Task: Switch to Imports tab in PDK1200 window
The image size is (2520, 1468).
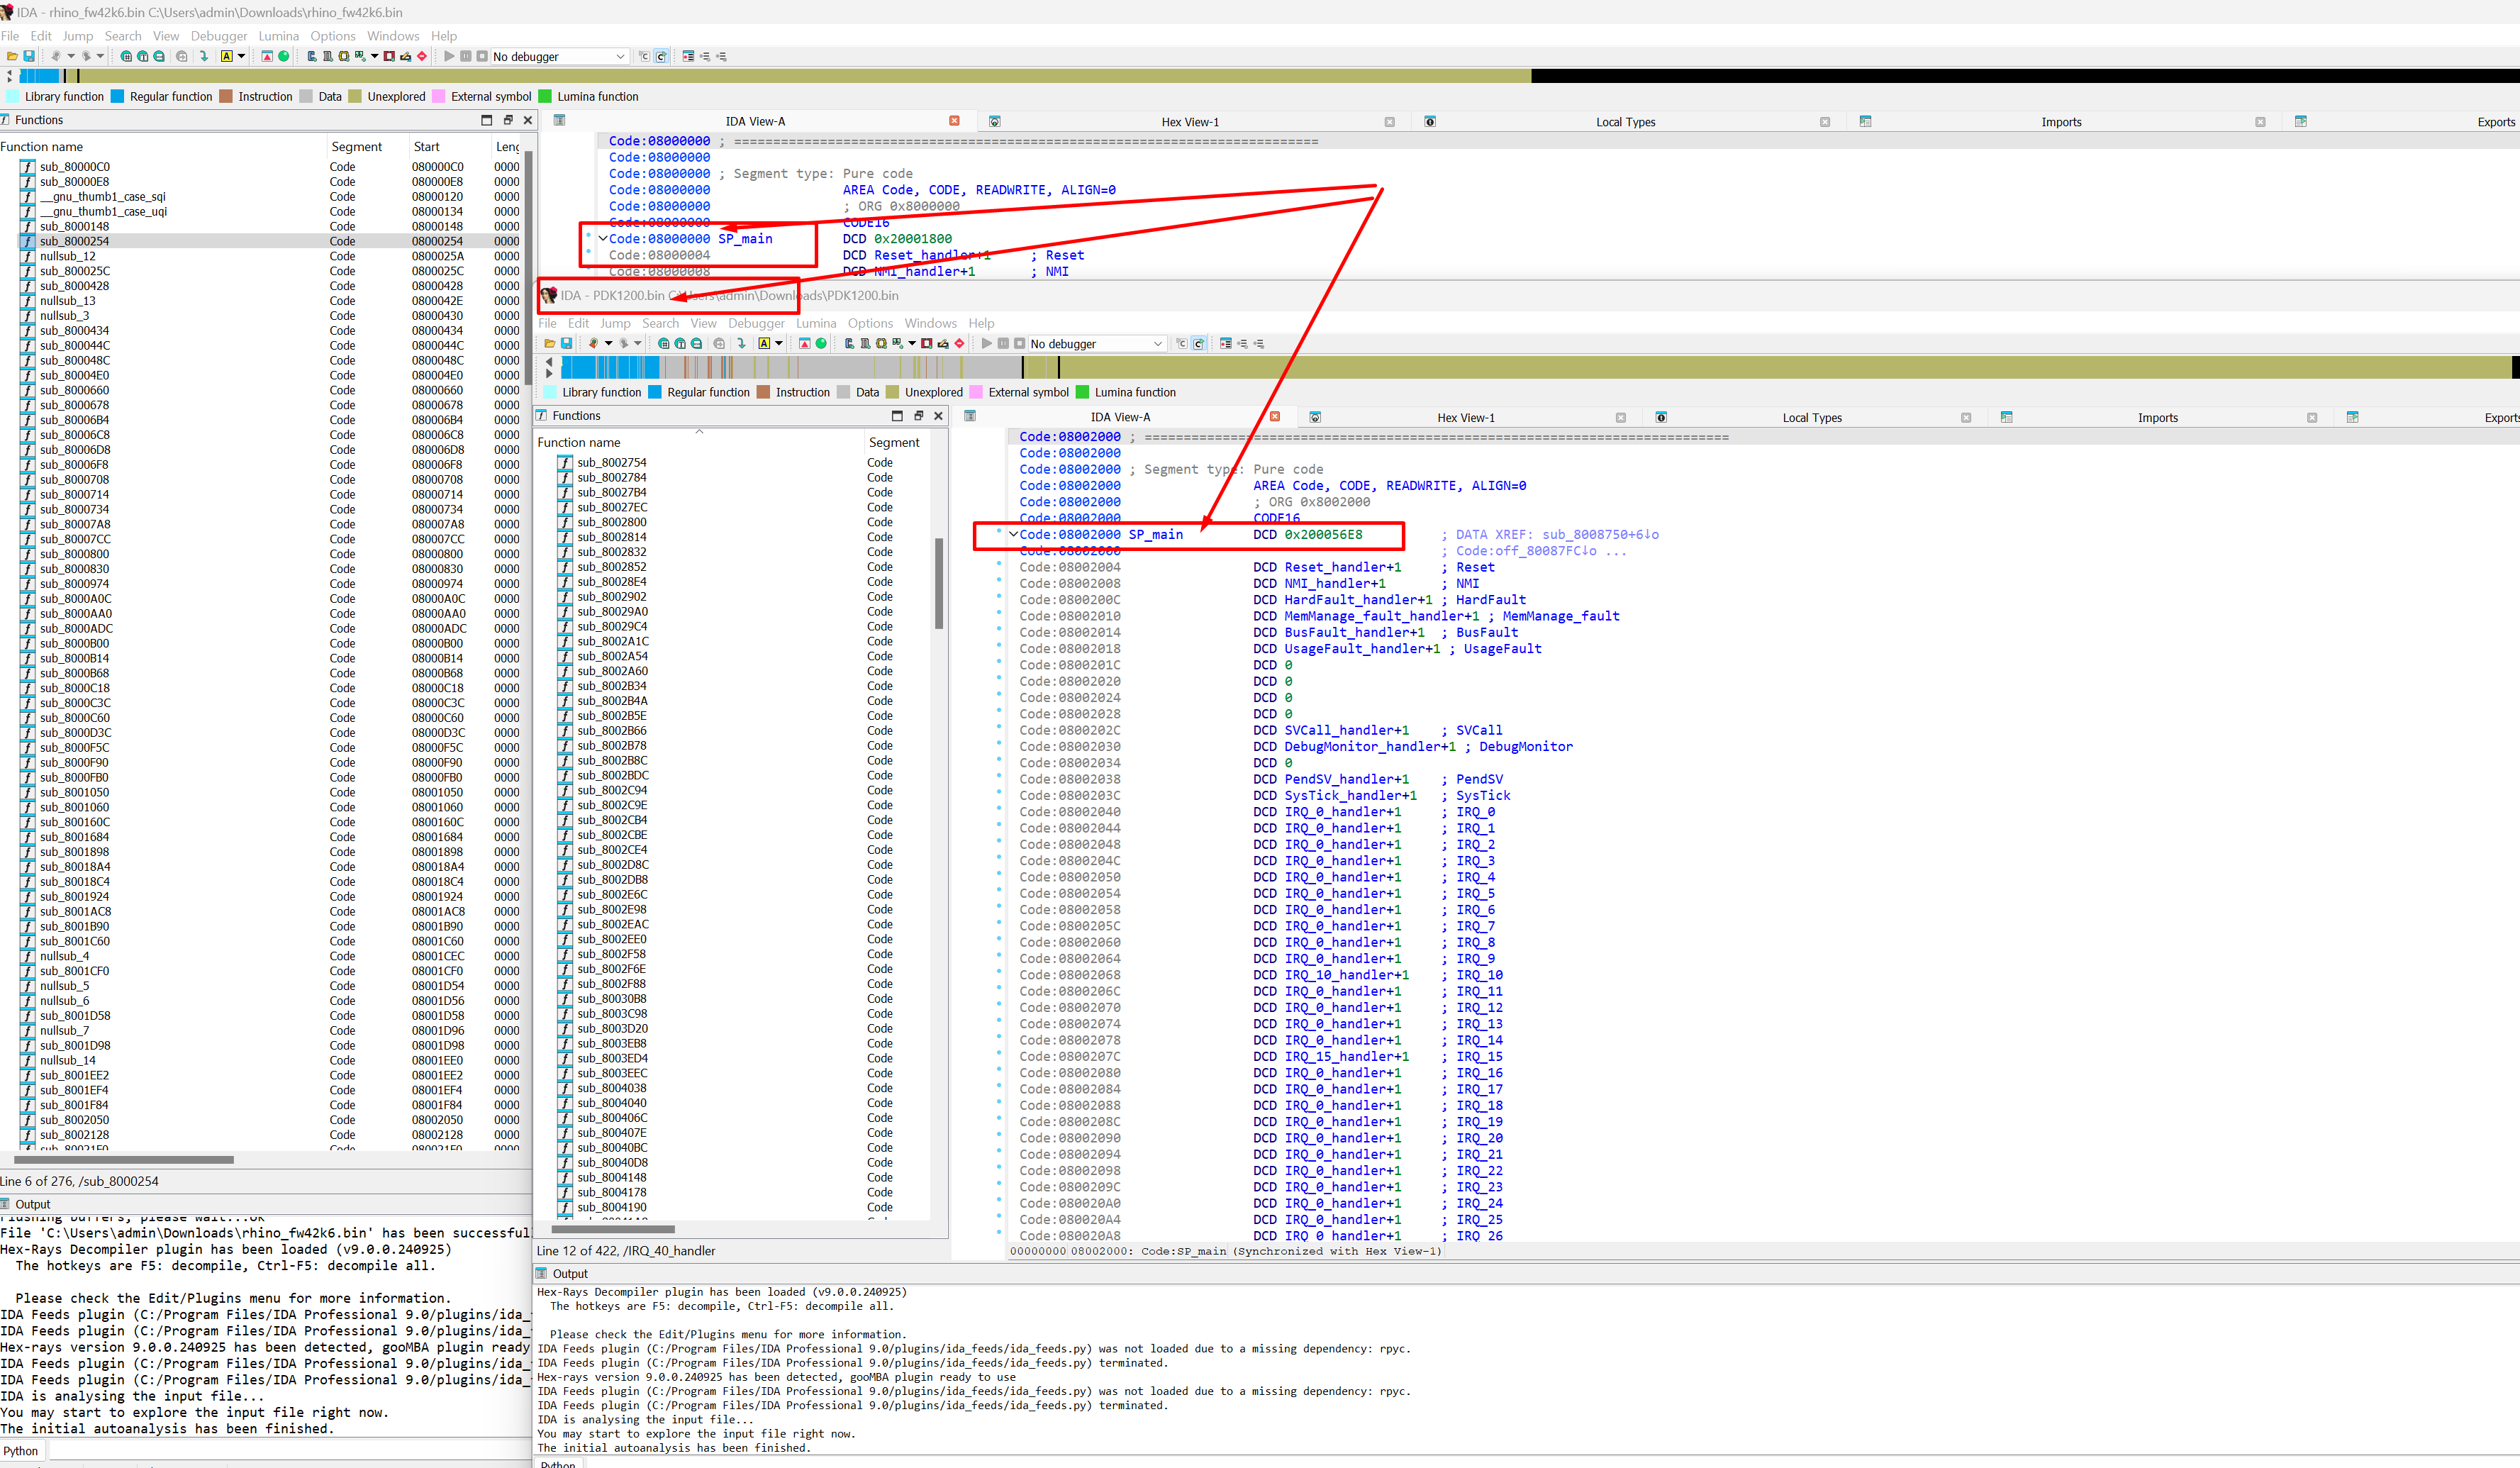Action: 2157,418
